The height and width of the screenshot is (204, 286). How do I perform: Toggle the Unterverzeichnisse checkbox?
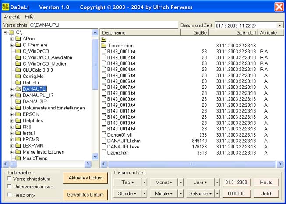[10, 187]
